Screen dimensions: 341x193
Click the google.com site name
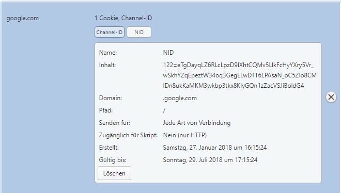[x=23, y=18]
